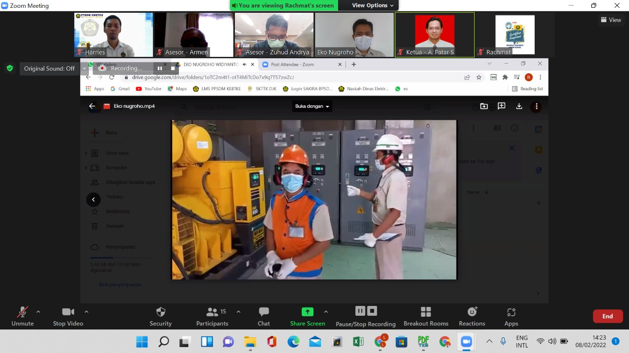Switch to EKO NUGROHO WIDIYANTO browser tab

point(211,64)
